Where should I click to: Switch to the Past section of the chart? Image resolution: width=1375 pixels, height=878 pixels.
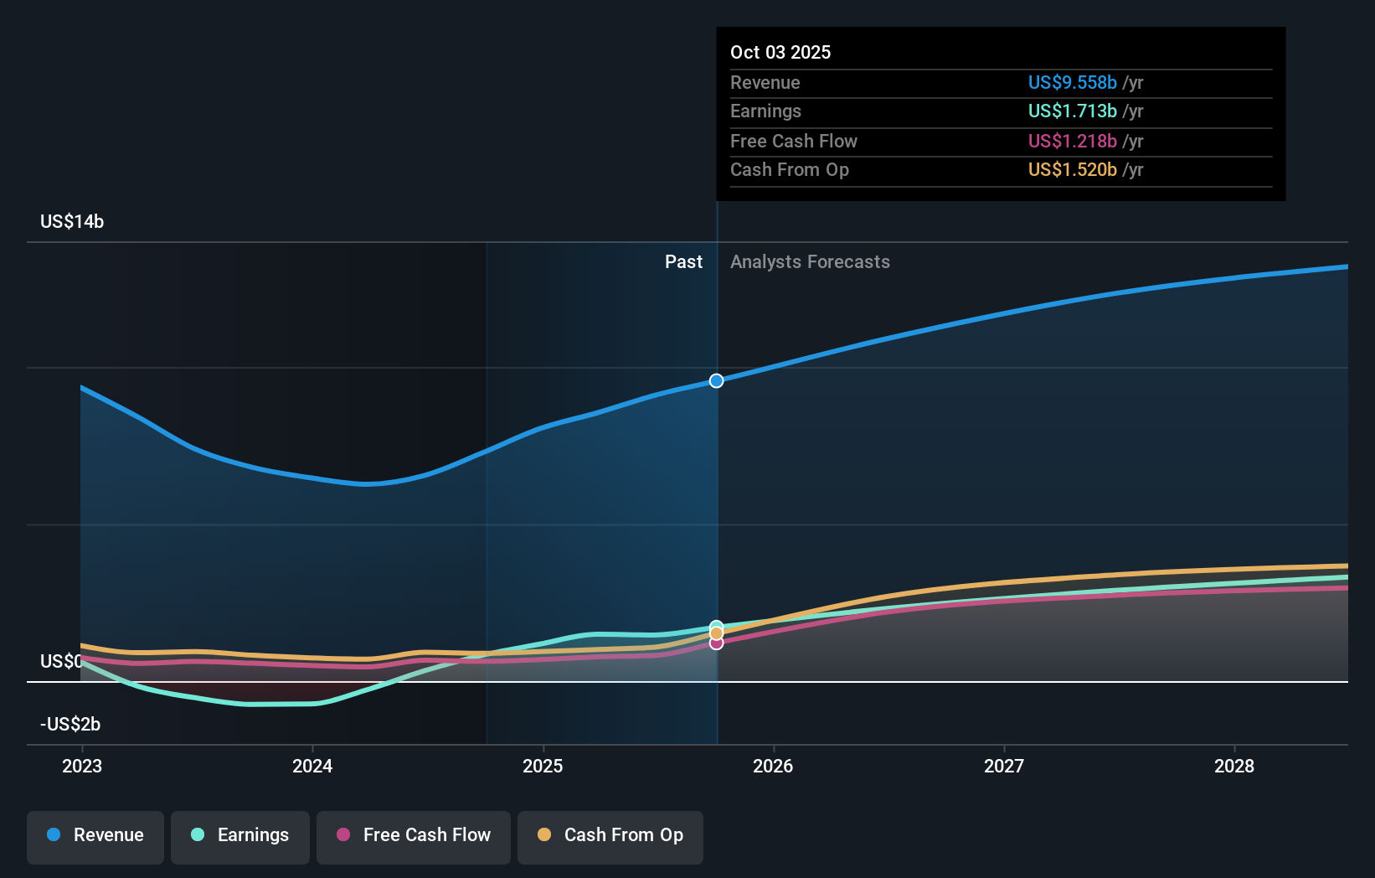(x=683, y=261)
